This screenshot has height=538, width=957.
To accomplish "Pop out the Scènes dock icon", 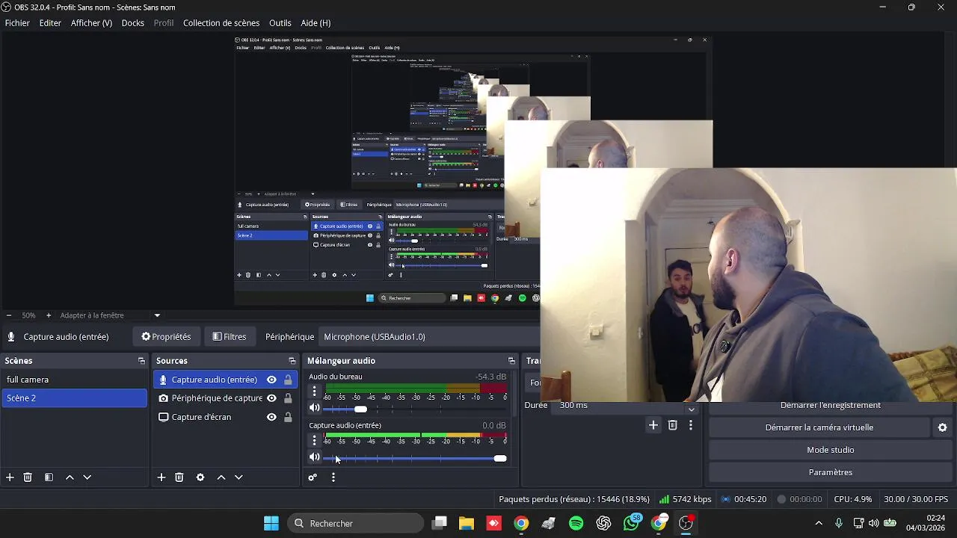I will [141, 361].
